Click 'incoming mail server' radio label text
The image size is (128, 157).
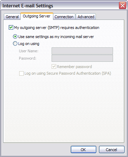pyautogui.click(x=77, y=37)
